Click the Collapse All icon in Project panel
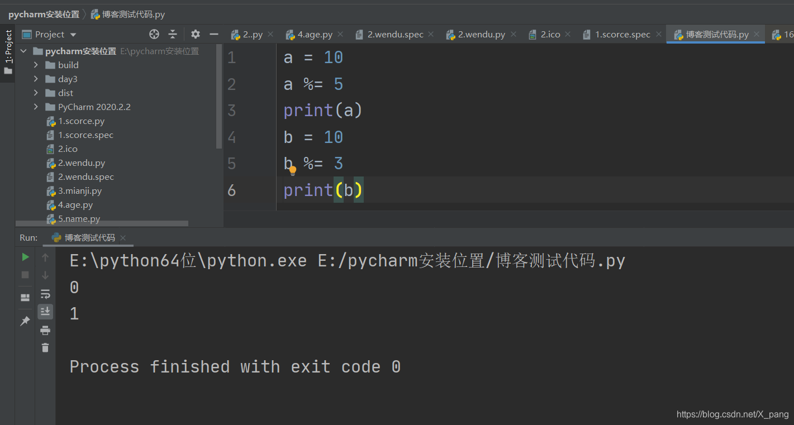This screenshot has width=794, height=425. tap(173, 34)
